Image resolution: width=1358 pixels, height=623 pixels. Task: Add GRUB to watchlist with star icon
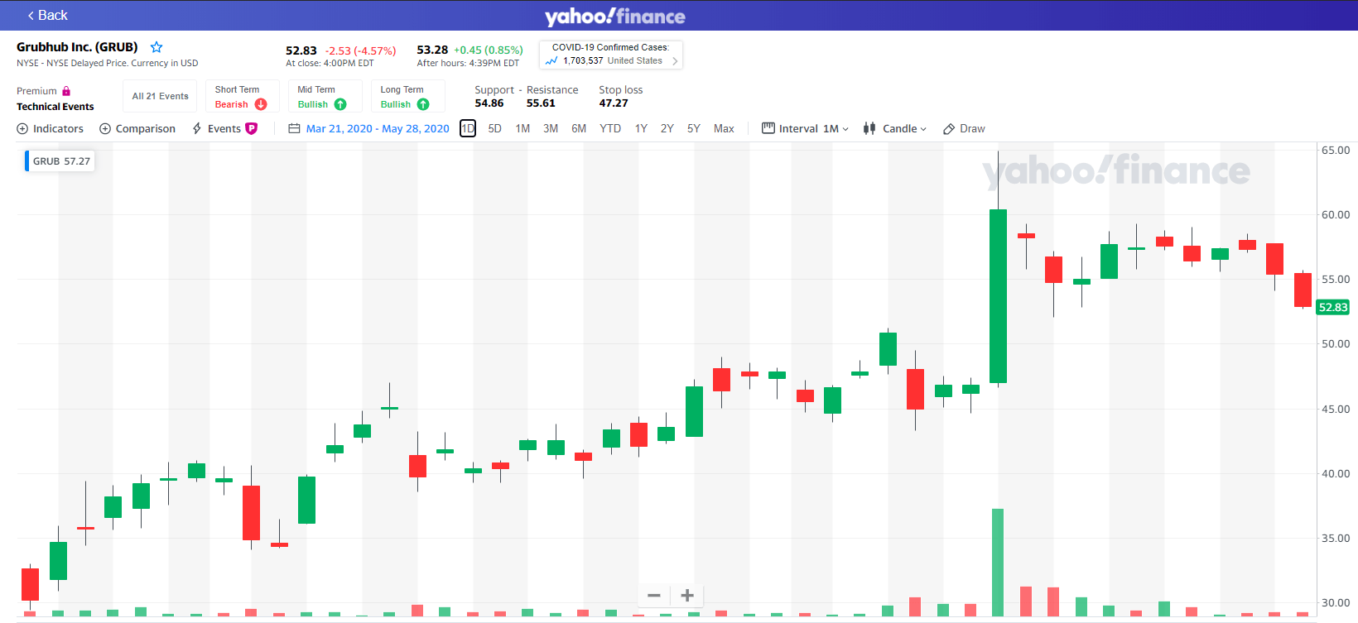tap(157, 47)
